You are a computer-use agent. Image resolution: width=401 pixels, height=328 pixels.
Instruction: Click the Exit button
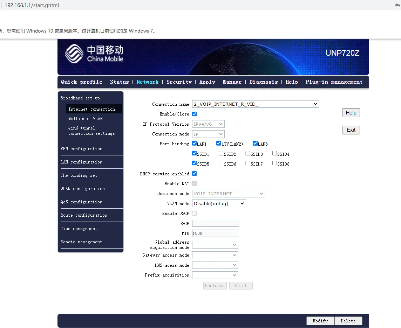351,130
